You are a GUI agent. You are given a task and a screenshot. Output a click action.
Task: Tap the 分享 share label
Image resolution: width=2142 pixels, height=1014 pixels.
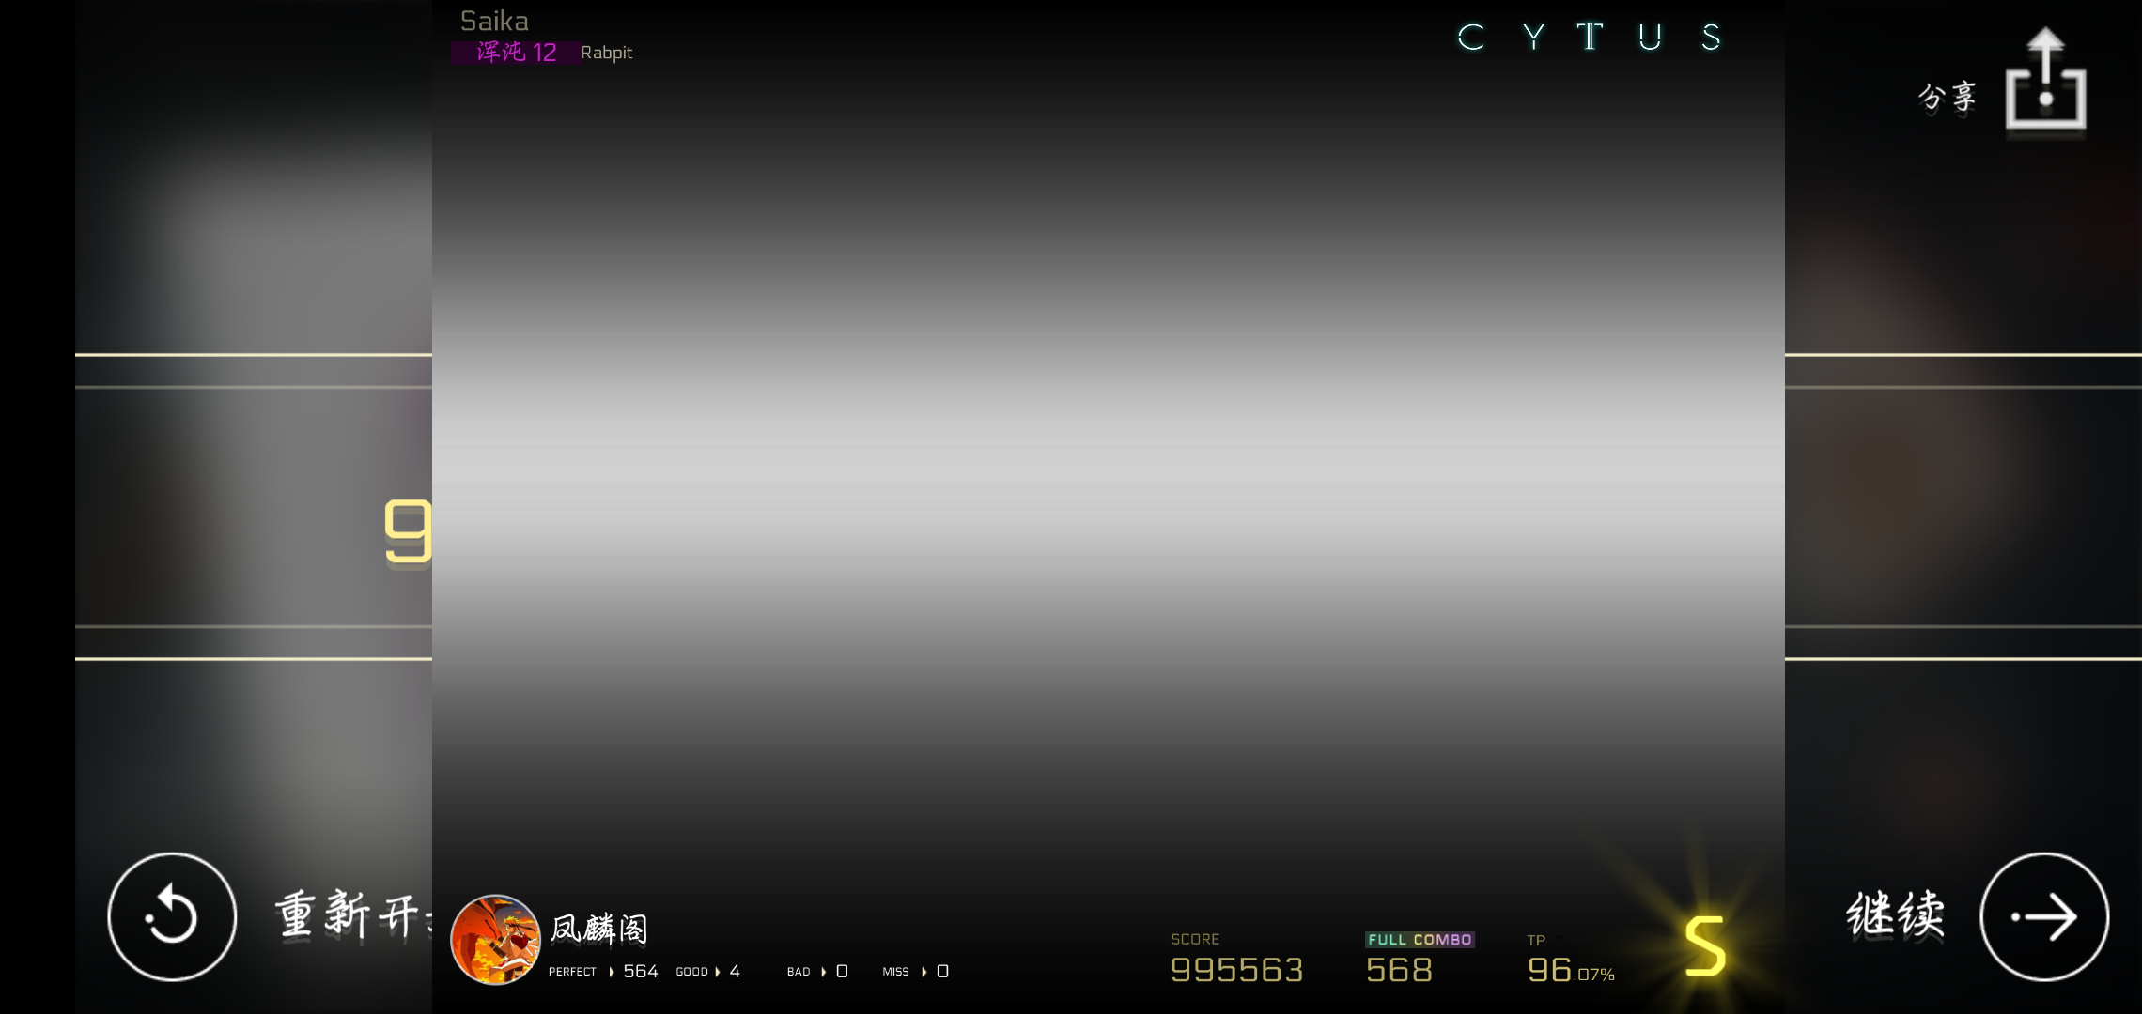(x=1947, y=97)
